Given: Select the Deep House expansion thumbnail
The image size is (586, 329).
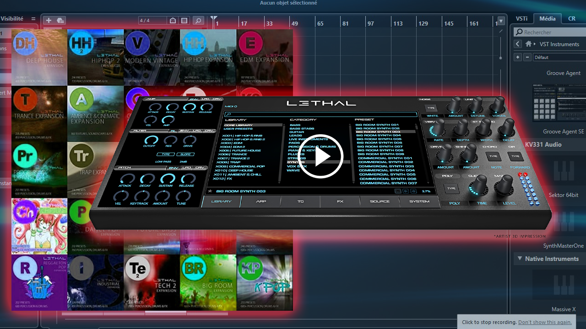Looking at the screenshot, I should coord(39,57).
